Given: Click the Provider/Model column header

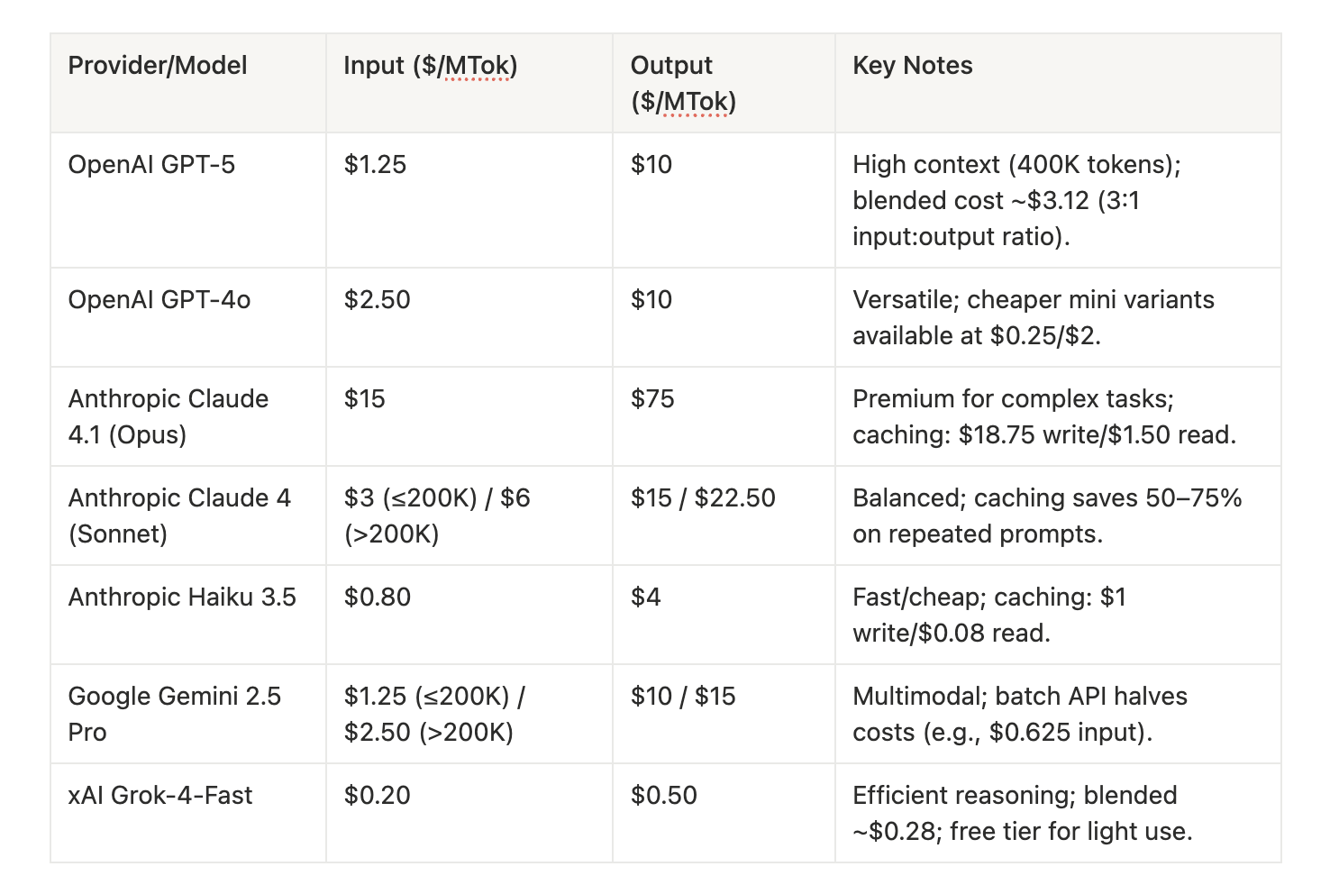Looking at the screenshot, I should [x=158, y=66].
